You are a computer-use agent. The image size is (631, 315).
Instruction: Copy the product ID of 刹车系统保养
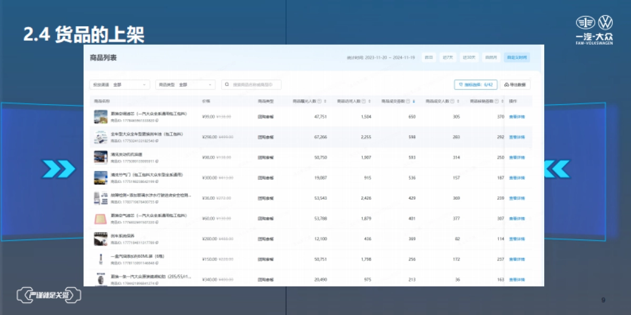click(x=157, y=243)
